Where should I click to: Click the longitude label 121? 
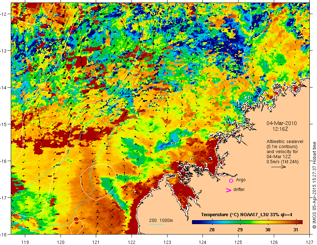tap(96, 242)
